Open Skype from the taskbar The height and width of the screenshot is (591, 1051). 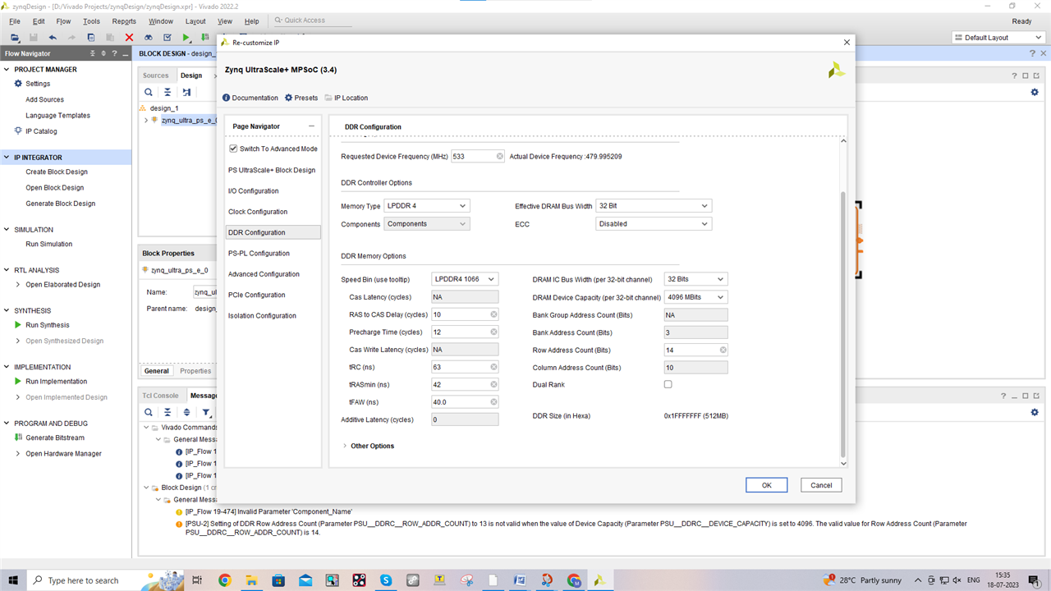pos(385,580)
